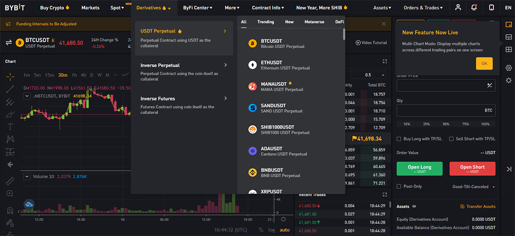Toggle the light/dark theme icon
The width and height of the screenshot is (515, 236).
[x=508, y=80]
